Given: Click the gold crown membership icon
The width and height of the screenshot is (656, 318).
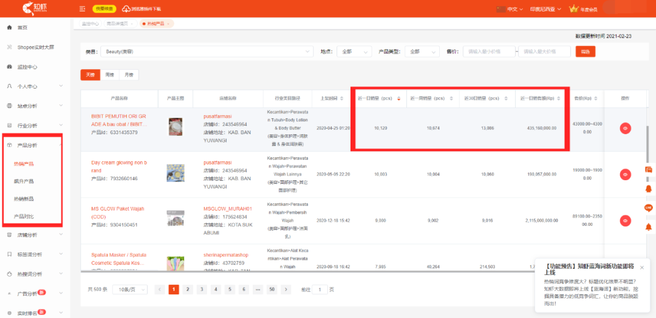Looking at the screenshot, I should pyautogui.click(x=573, y=8).
